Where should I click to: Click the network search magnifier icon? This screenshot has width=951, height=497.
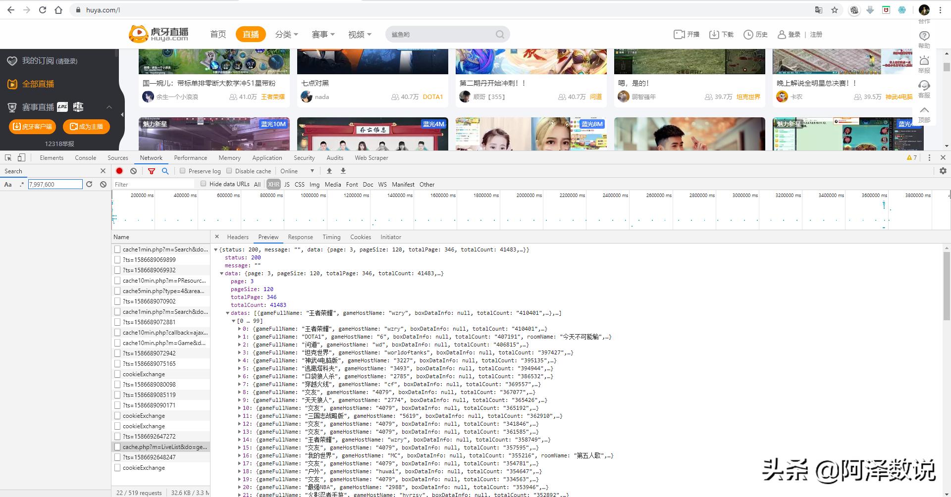pos(165,171)
